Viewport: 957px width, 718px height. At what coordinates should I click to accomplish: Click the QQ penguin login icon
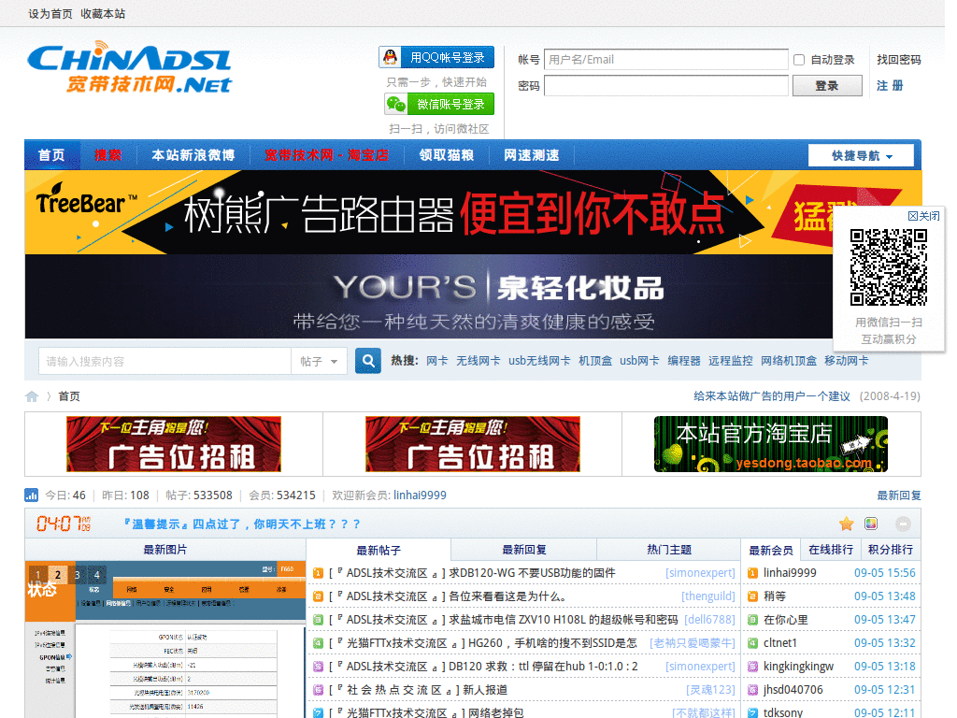[x=390, y=57]
